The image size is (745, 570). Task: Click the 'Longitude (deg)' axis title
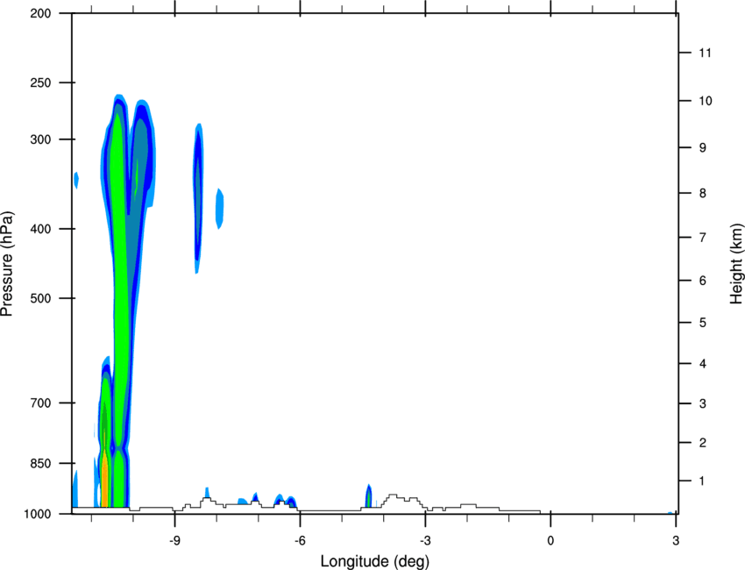[375, 561]
